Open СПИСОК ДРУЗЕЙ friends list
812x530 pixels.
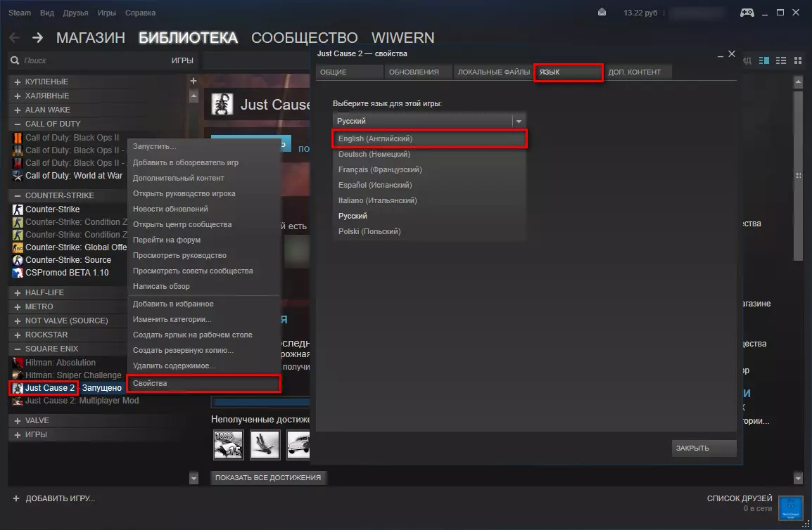(740, 498)
